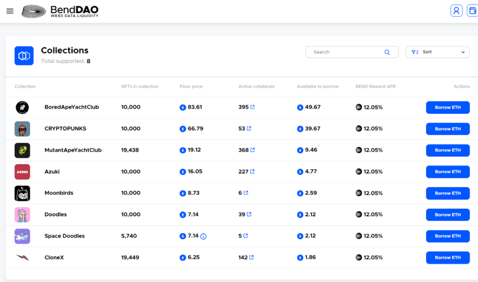The image size is (478, 282).
Task: Click the NFTs in collection column header
Action: 140,87
